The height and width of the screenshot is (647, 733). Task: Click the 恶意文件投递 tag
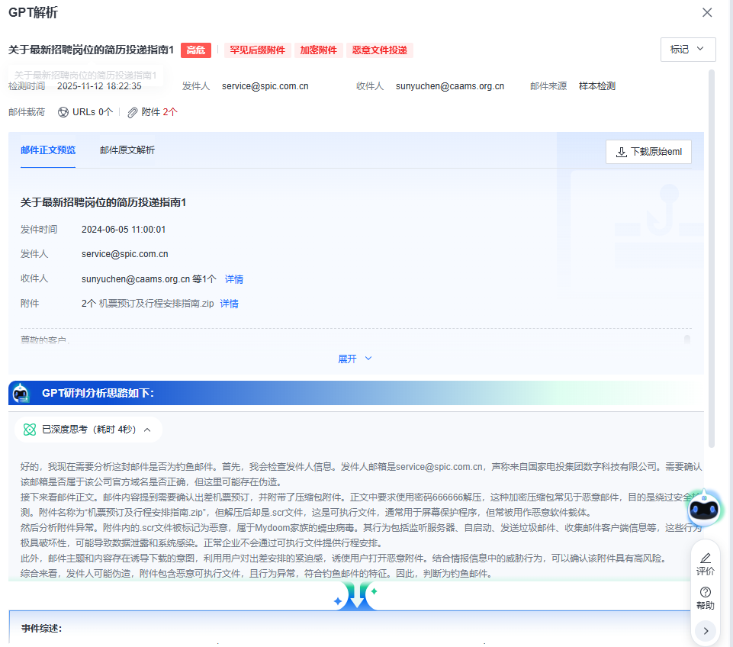tap(380, 50)
